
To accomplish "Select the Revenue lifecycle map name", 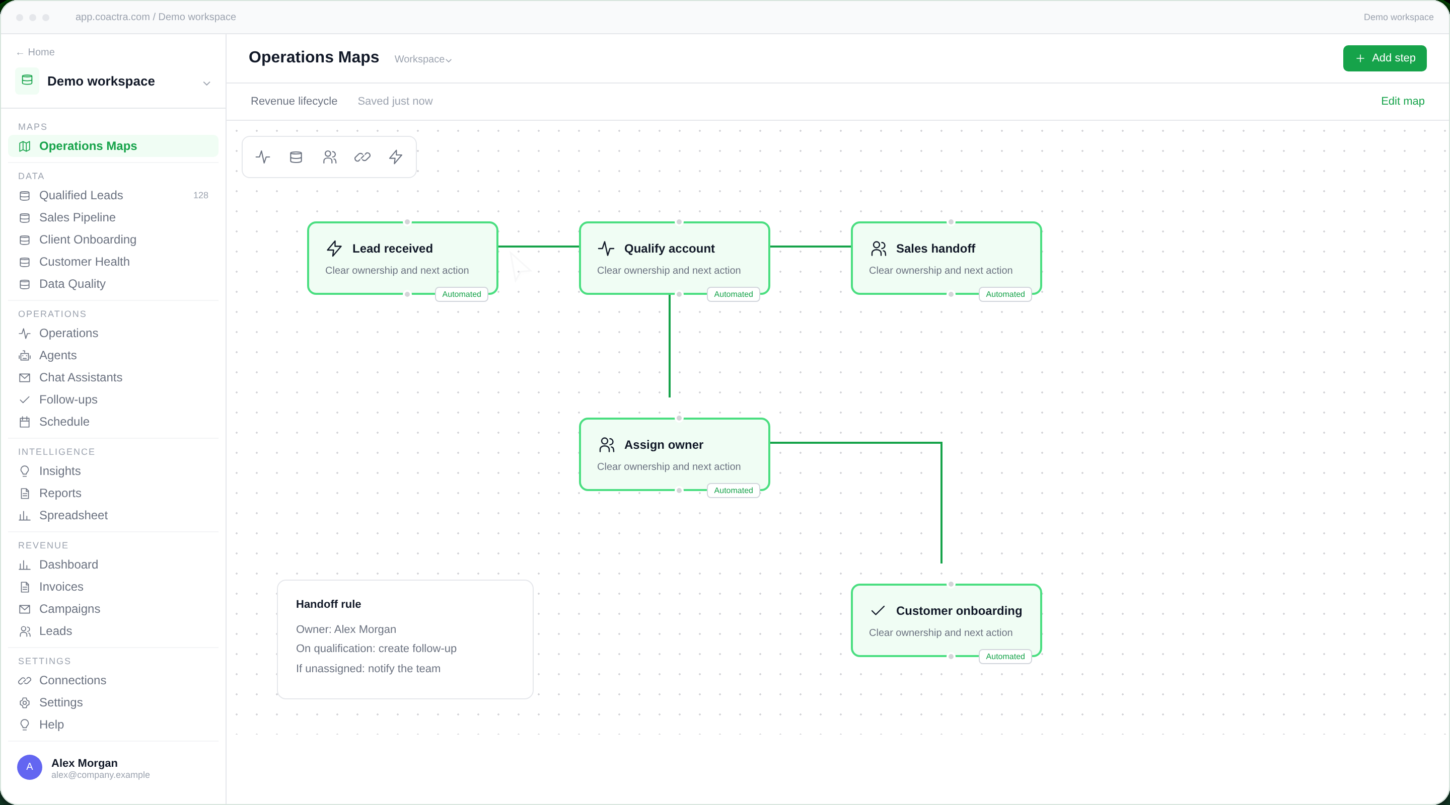I will [x=294, y=101].
